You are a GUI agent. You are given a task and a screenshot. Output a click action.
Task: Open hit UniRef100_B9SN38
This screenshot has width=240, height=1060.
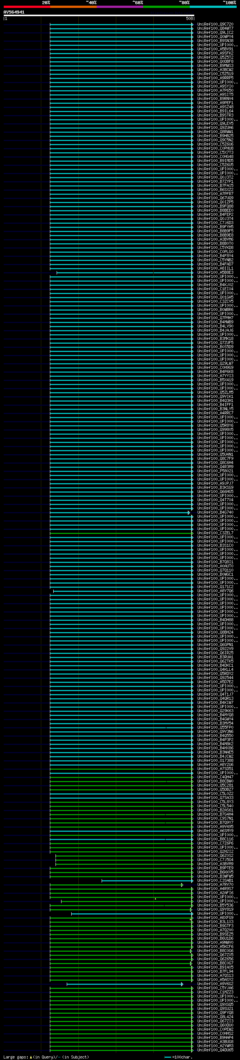point(215,41)
